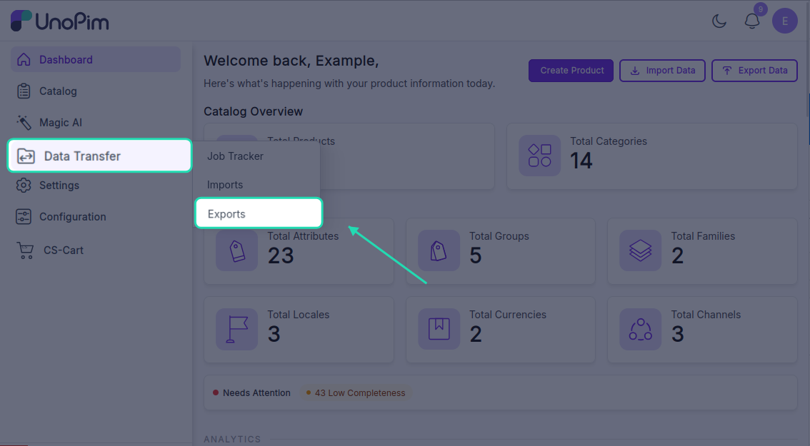Select Imports submenu item
The width and height of the screenshot is (810, 446).
(x=225, y=185)
